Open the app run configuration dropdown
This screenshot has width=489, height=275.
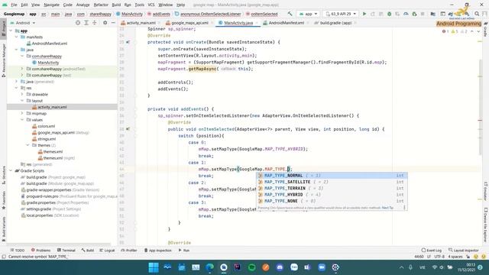click(309, 14)
